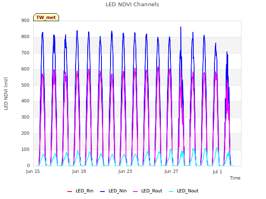Click the y-axis title LED NDVI (mV)
Image resolution: width=266 pixels, height=199 pixels.
(6, 94)
